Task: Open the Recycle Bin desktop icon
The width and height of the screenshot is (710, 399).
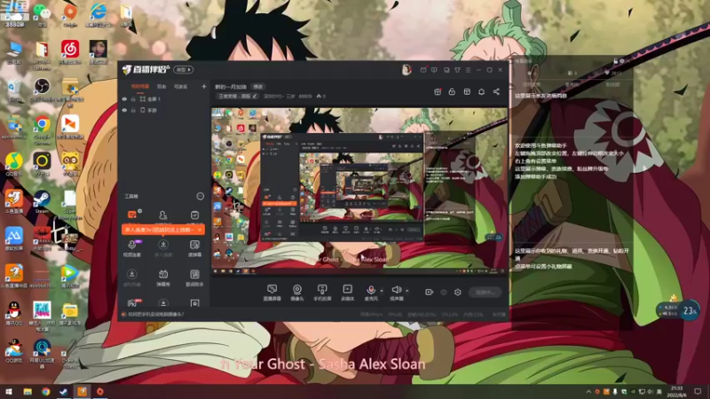Action: click(14, 90)
